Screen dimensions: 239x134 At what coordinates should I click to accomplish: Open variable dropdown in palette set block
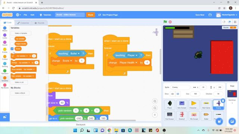coord(22,56)
